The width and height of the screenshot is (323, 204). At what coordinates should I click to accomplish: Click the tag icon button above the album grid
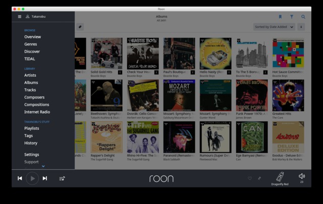(x=80, y=27)
